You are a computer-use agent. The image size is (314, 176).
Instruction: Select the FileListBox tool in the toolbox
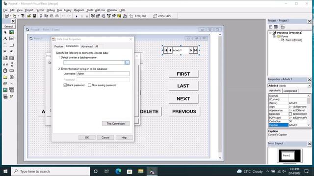click(12, 77)
